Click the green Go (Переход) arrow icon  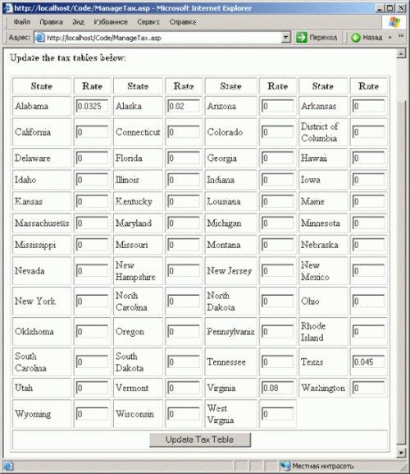tap(301, 38)
